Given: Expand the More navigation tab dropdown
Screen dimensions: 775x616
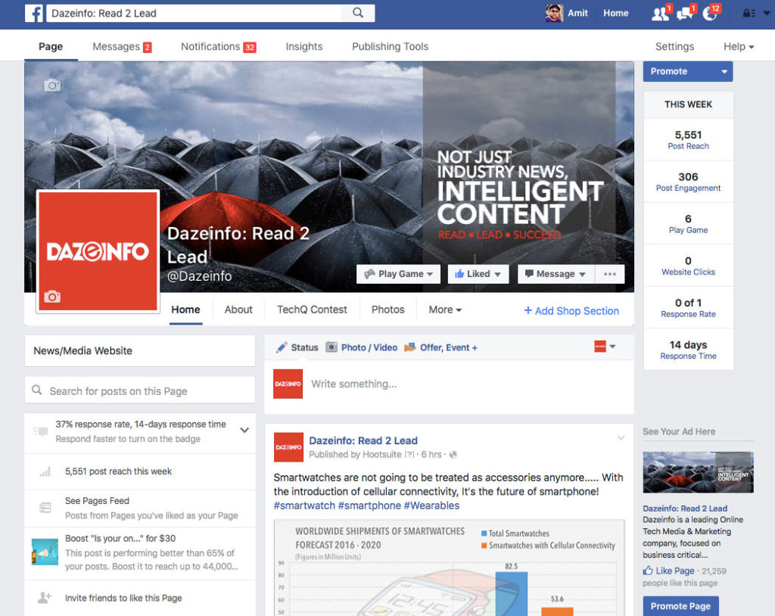Looking at the screenshot, I should [444, 310].
